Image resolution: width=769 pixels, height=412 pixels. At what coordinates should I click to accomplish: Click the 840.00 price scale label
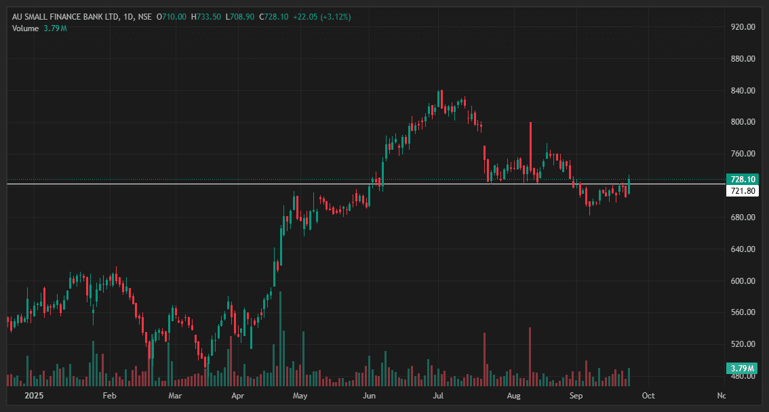pyautogui.click(x=743, y=91)
